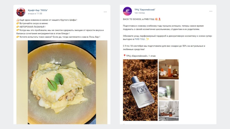
Task: Click the explosion emoji in BACK TO SCHOOL line
Action: [x=156, y=19]
